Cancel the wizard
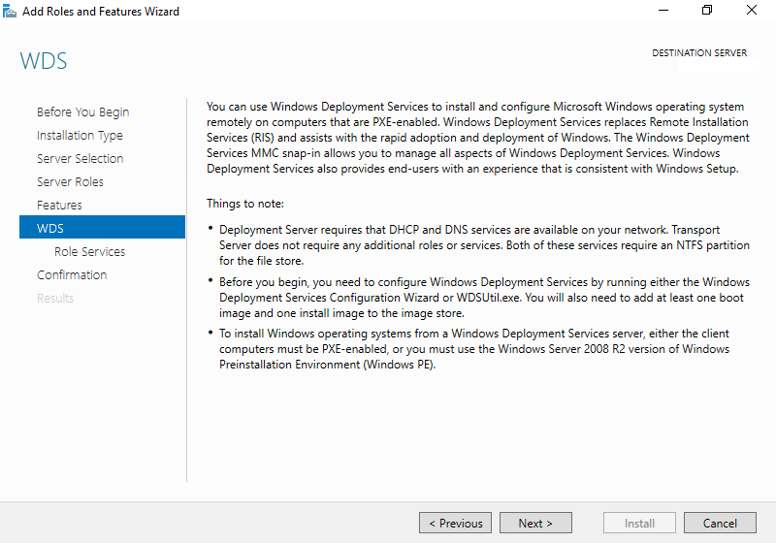The image size is (776, 543). click(x=720, y=523)
